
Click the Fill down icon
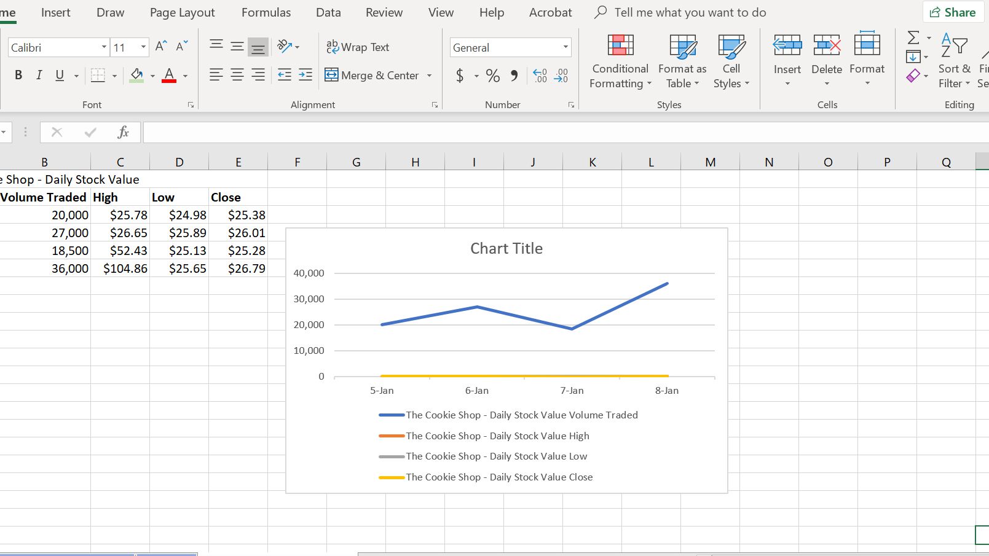pos(913,57)
